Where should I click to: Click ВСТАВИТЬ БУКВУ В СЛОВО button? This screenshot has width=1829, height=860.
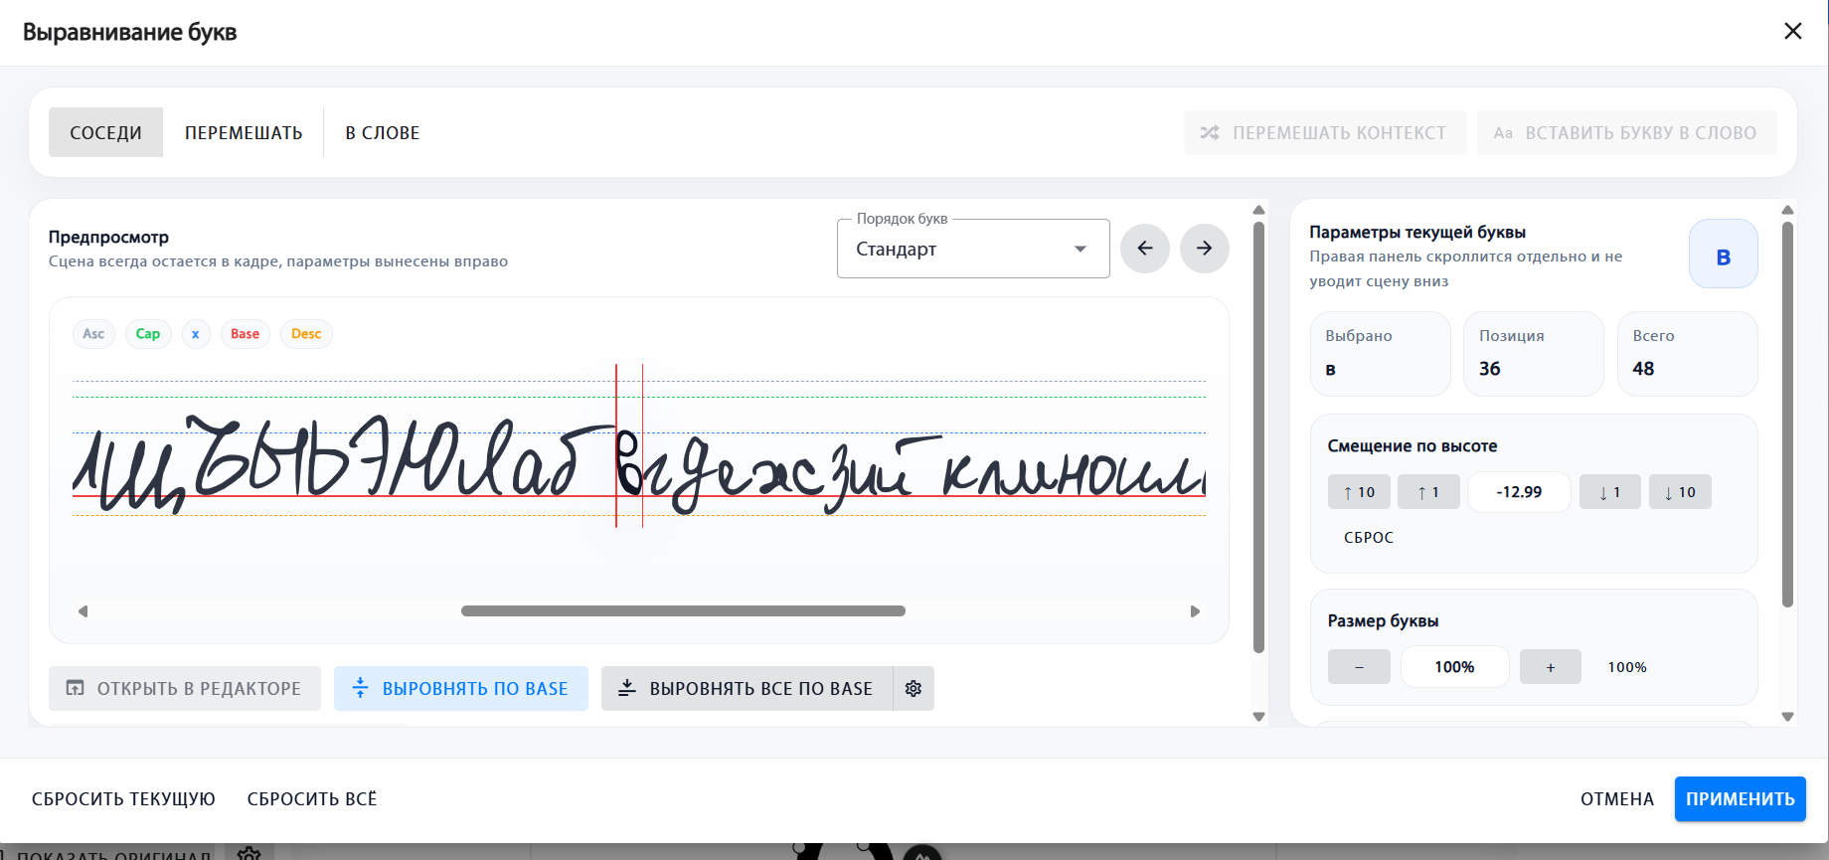1627,132
